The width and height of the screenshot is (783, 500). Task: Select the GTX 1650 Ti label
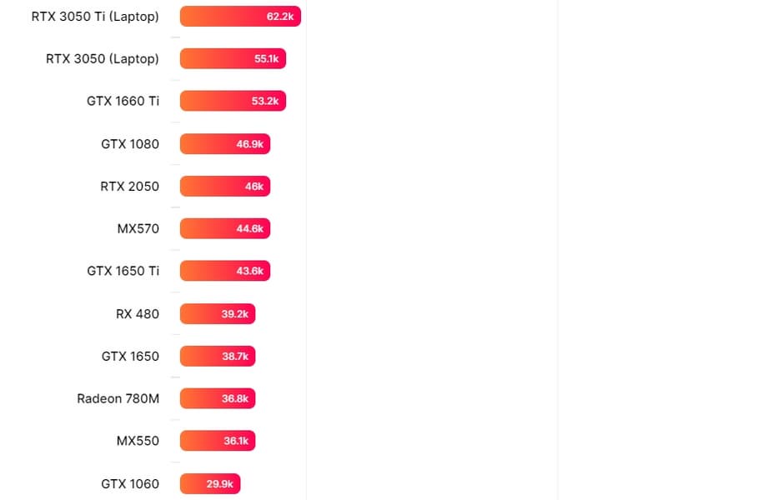pyautogui.click(x=123, y=271)
